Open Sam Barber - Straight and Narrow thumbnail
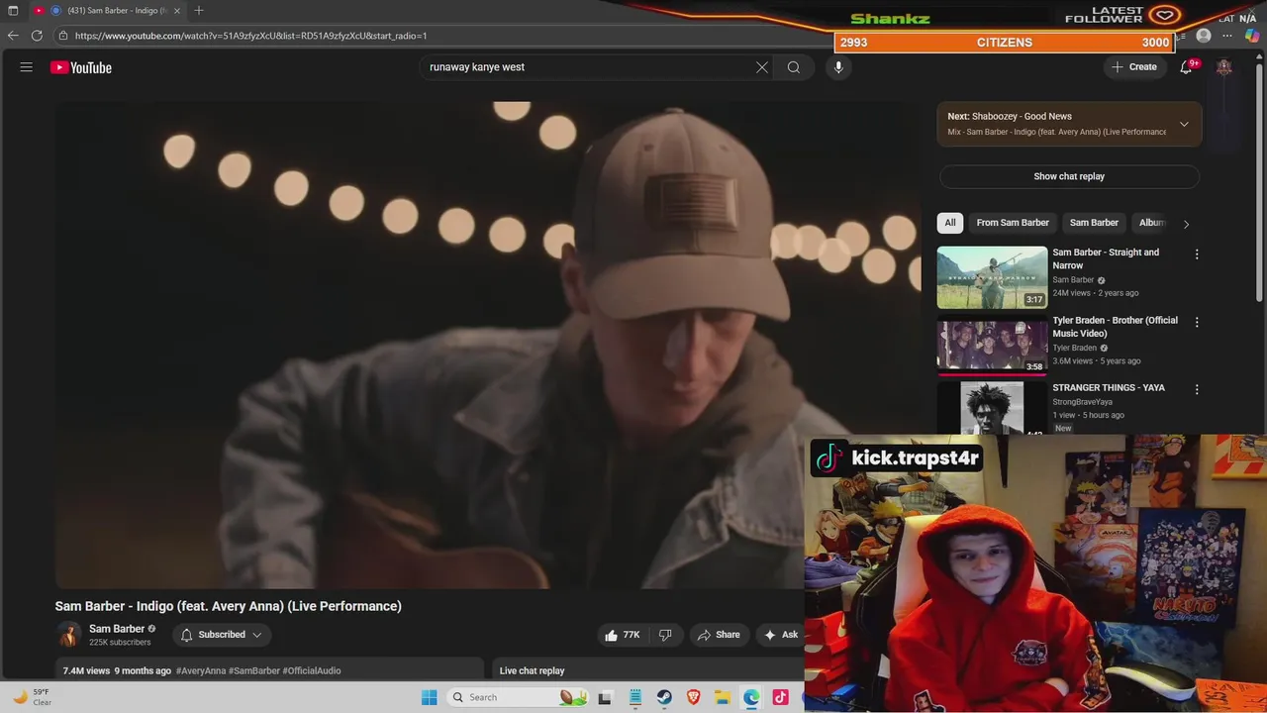This screenshot has width=1267, height=713. tap(992, 277)
